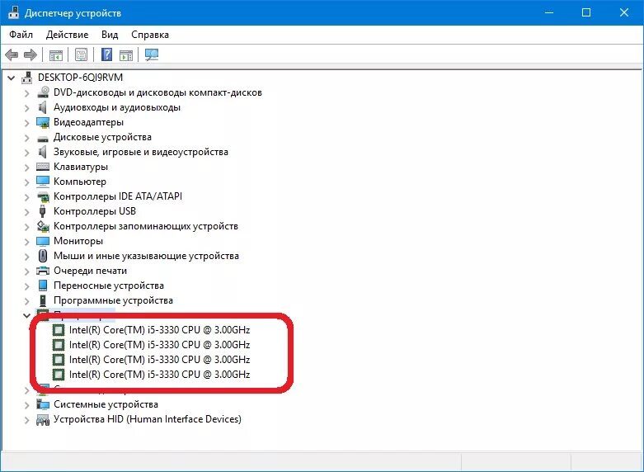Expand the DVD-дисководы category chevron
This screenshot has height=472, width=644.
click(26, 93)
